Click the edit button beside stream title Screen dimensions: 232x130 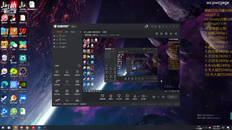(x=105, y=32)
